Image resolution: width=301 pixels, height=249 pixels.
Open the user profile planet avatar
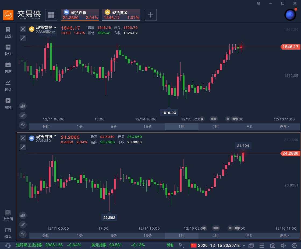[x=290, y=15]
